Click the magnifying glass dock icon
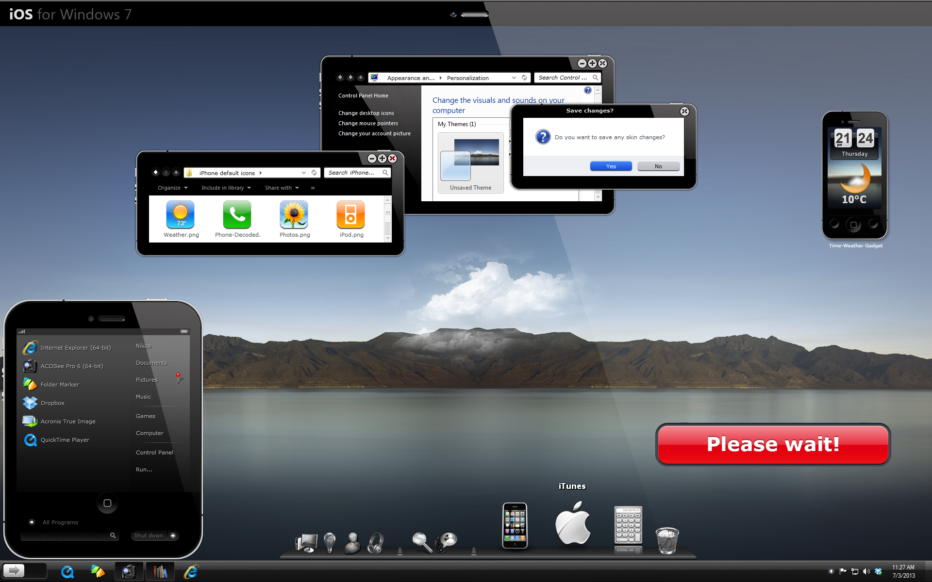Image resolution: width=932 pixels, height=582 pixels. pos(422,542)
